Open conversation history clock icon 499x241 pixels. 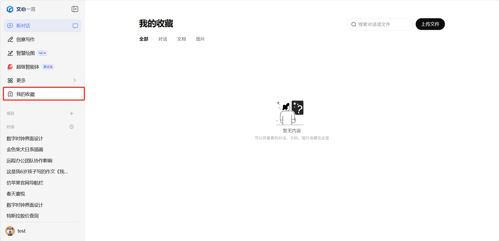point(72,127)
